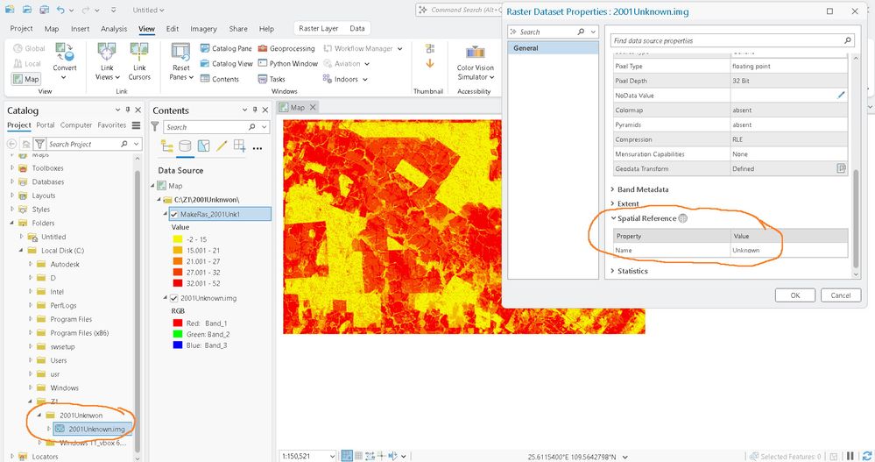Open the Analysis ribbon tab
This screenshot has width=875, height=462.
pyautogui.click(x=114, y=28)
